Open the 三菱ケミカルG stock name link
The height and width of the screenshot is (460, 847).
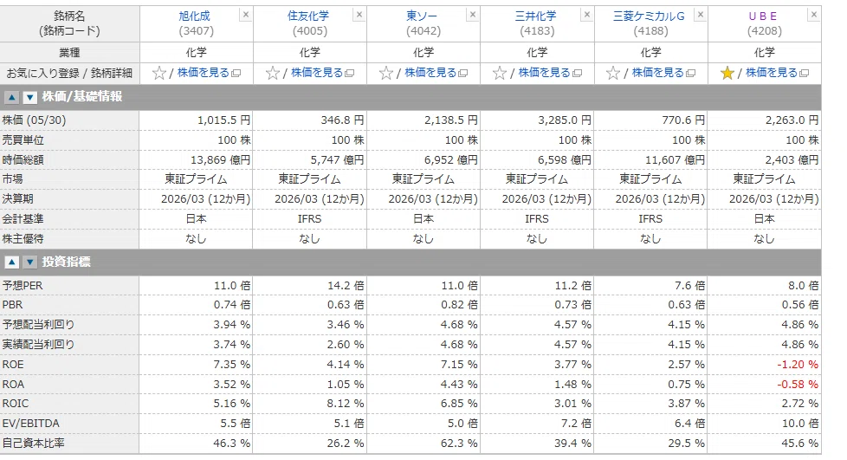(x=649, y=16)
